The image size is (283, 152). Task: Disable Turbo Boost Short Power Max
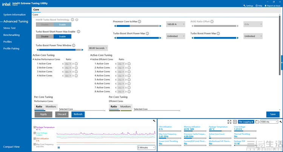click(45, 37)
